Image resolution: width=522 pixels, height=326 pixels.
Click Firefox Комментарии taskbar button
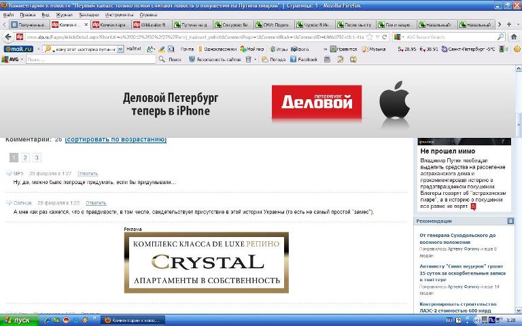133,321
